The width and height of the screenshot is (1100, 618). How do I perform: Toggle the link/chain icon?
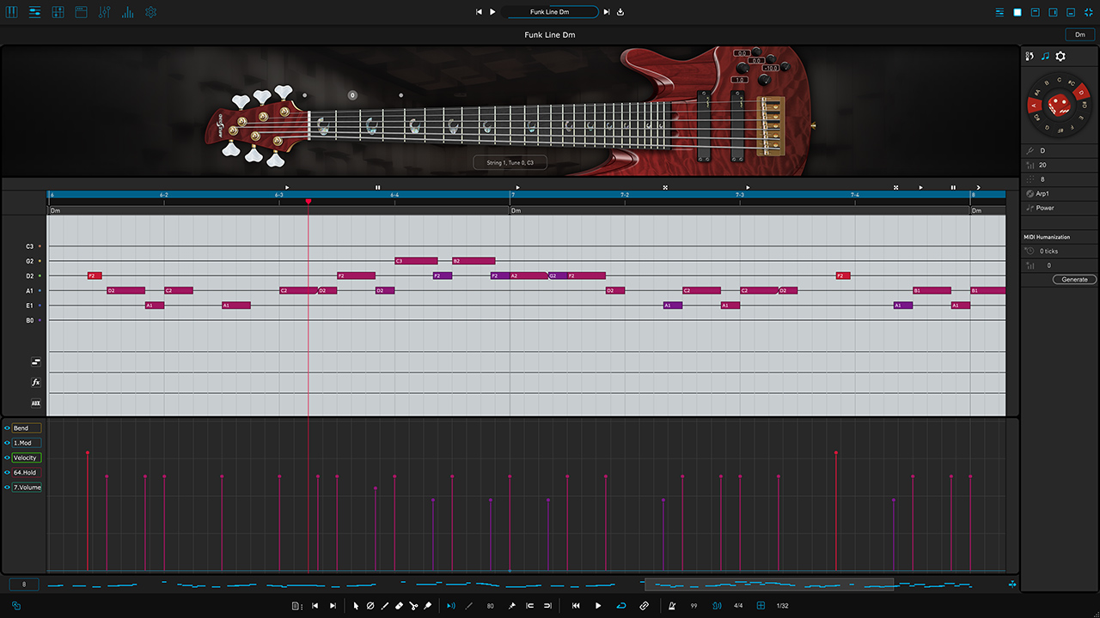tap(645, 606)
